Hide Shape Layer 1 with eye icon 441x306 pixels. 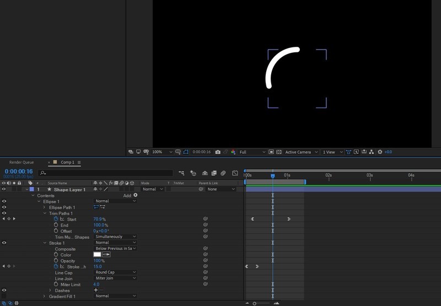(x=4, y=189)
